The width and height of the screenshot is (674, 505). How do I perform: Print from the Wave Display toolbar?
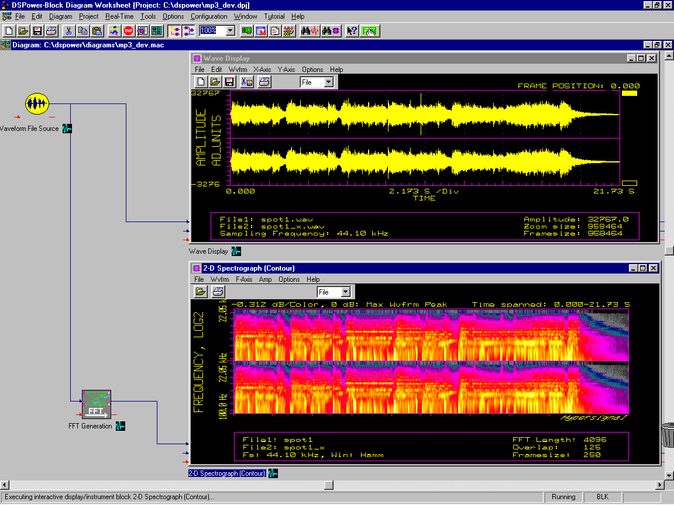(264, 82)
